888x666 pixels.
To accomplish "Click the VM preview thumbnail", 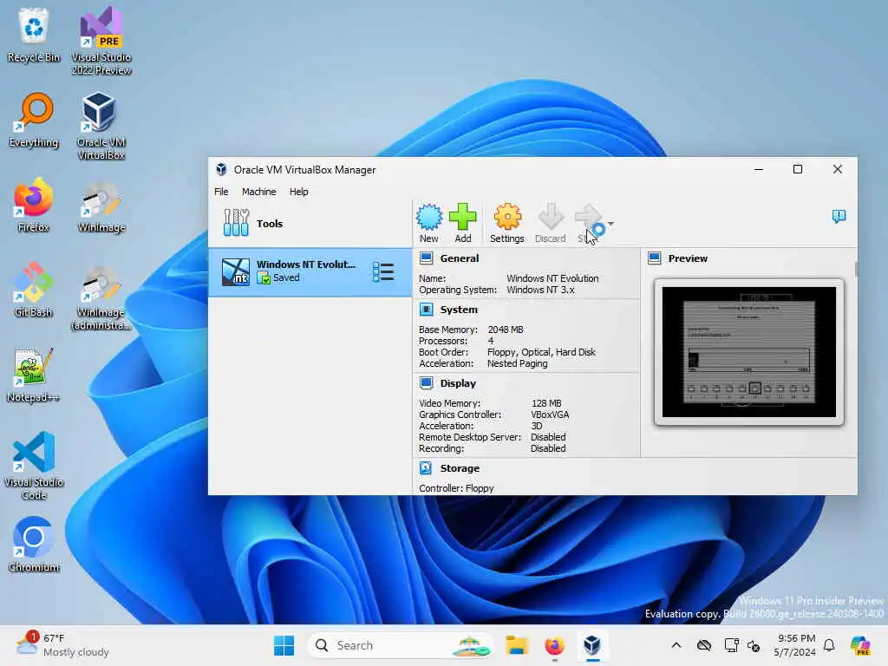I will [x=748, y=352].
